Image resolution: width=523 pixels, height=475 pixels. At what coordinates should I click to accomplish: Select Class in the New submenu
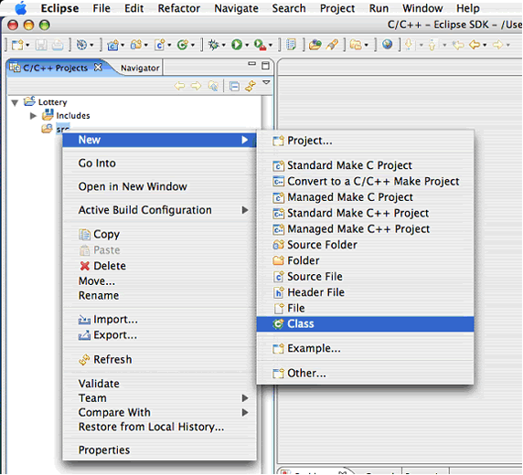tap(365, 323)
